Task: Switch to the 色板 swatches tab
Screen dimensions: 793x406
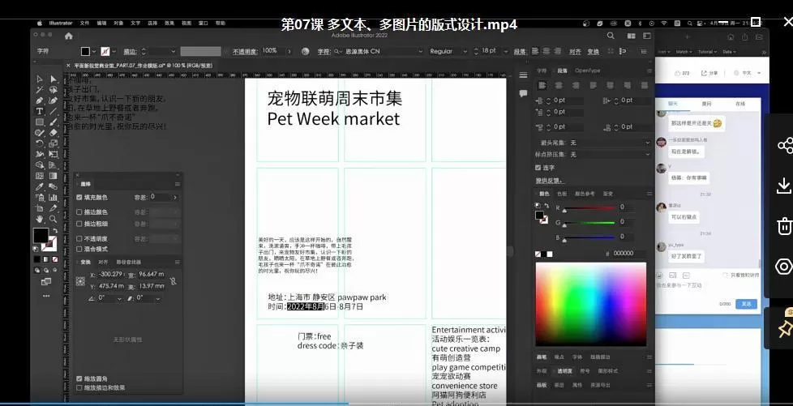Action: (562, 194)
